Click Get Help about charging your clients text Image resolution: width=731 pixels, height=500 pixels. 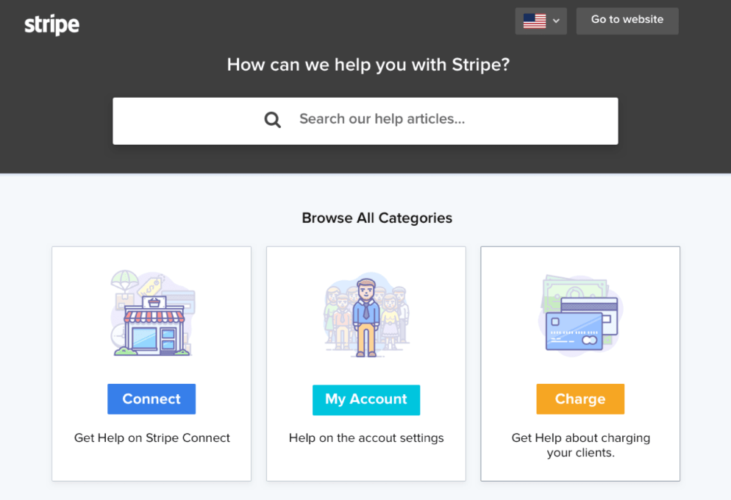pos(580,445)
